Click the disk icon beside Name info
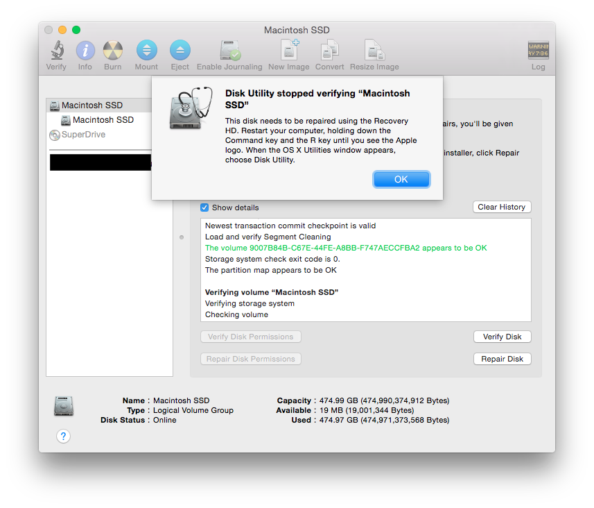The image size is (594, 508). (x=64, y=406)
